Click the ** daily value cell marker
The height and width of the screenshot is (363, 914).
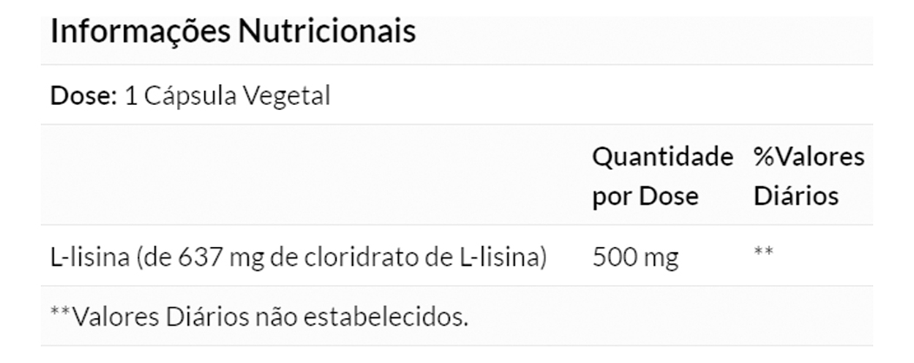[x=763, y=253]
